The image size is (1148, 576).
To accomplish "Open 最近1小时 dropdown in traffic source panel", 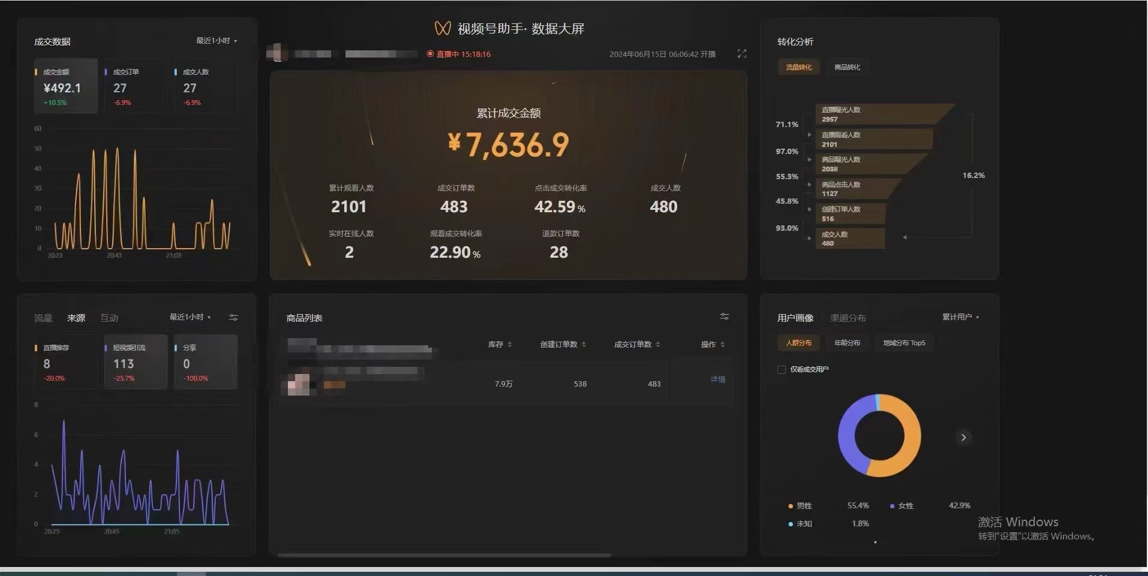I will (190, 317).
